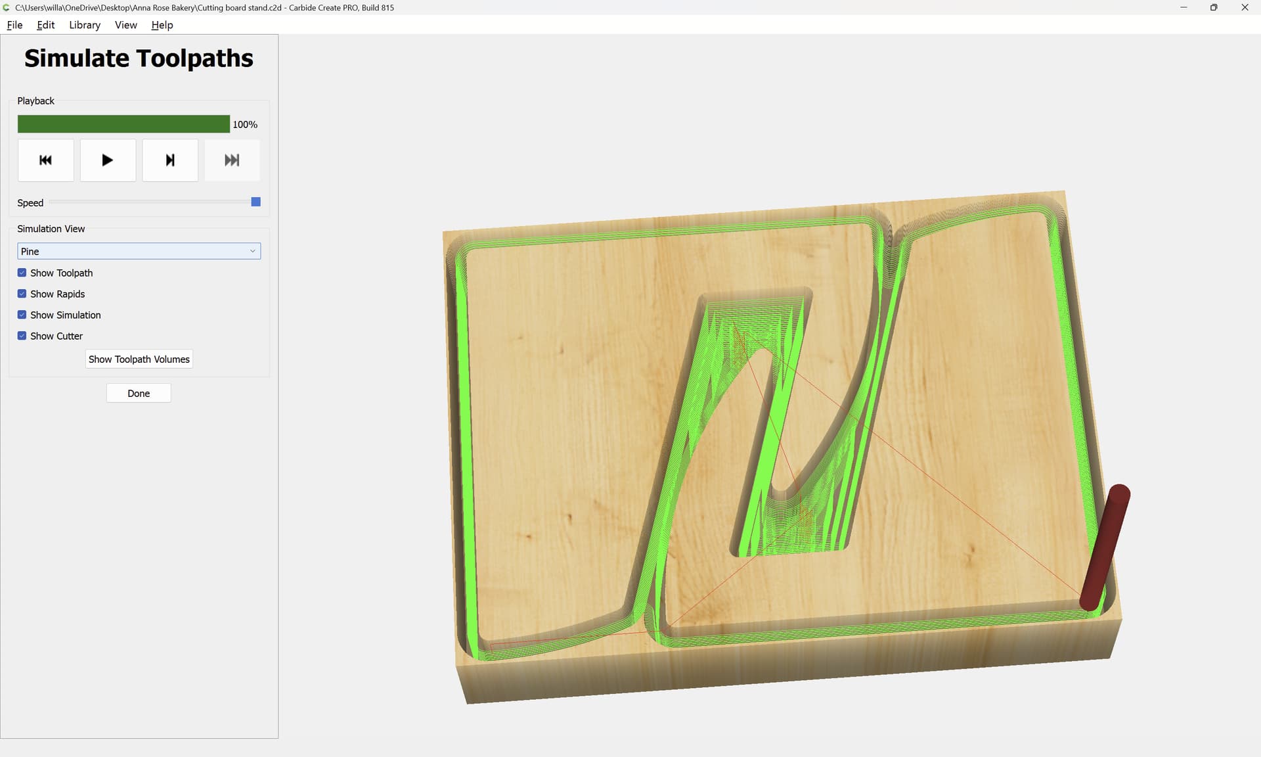Open the Pine material dropdown
Image resolution: width=1261 pixels, height=757 pixels.
click(x=139, y=251)
